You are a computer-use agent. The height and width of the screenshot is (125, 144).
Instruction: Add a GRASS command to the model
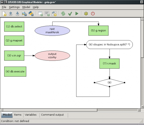[x=40, y=14]
